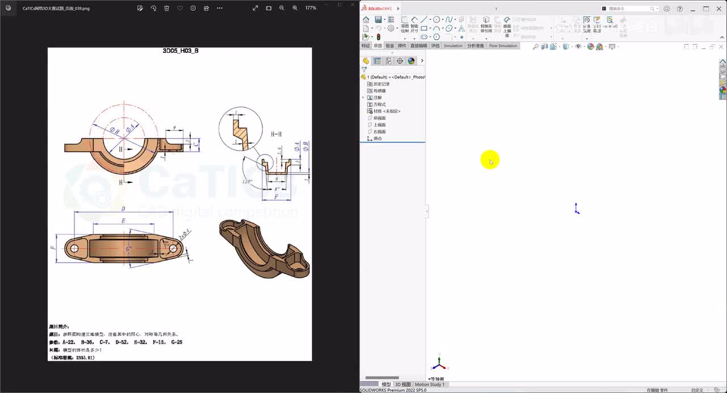Image resolution: width=727 pixels, height=393 pixels.
Task: Open the Options gear in SolidWorks
Action: (391, 28)
